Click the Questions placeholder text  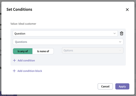(21, 42)
